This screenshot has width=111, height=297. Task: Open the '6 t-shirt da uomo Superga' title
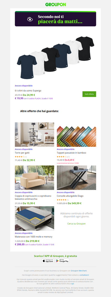[x=28, y=91]
